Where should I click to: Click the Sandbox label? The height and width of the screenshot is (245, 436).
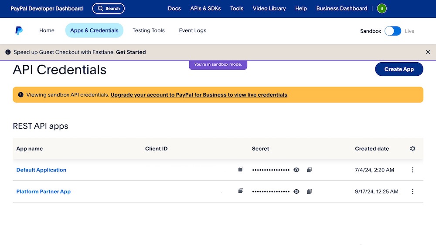point(370,31)
